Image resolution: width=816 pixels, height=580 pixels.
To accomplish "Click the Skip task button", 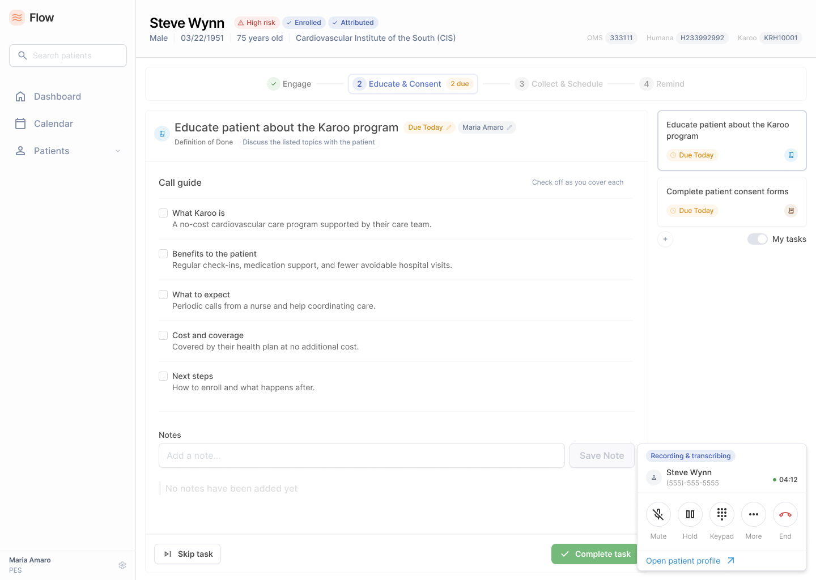I will pyautogui.click(x=188, y=554).
